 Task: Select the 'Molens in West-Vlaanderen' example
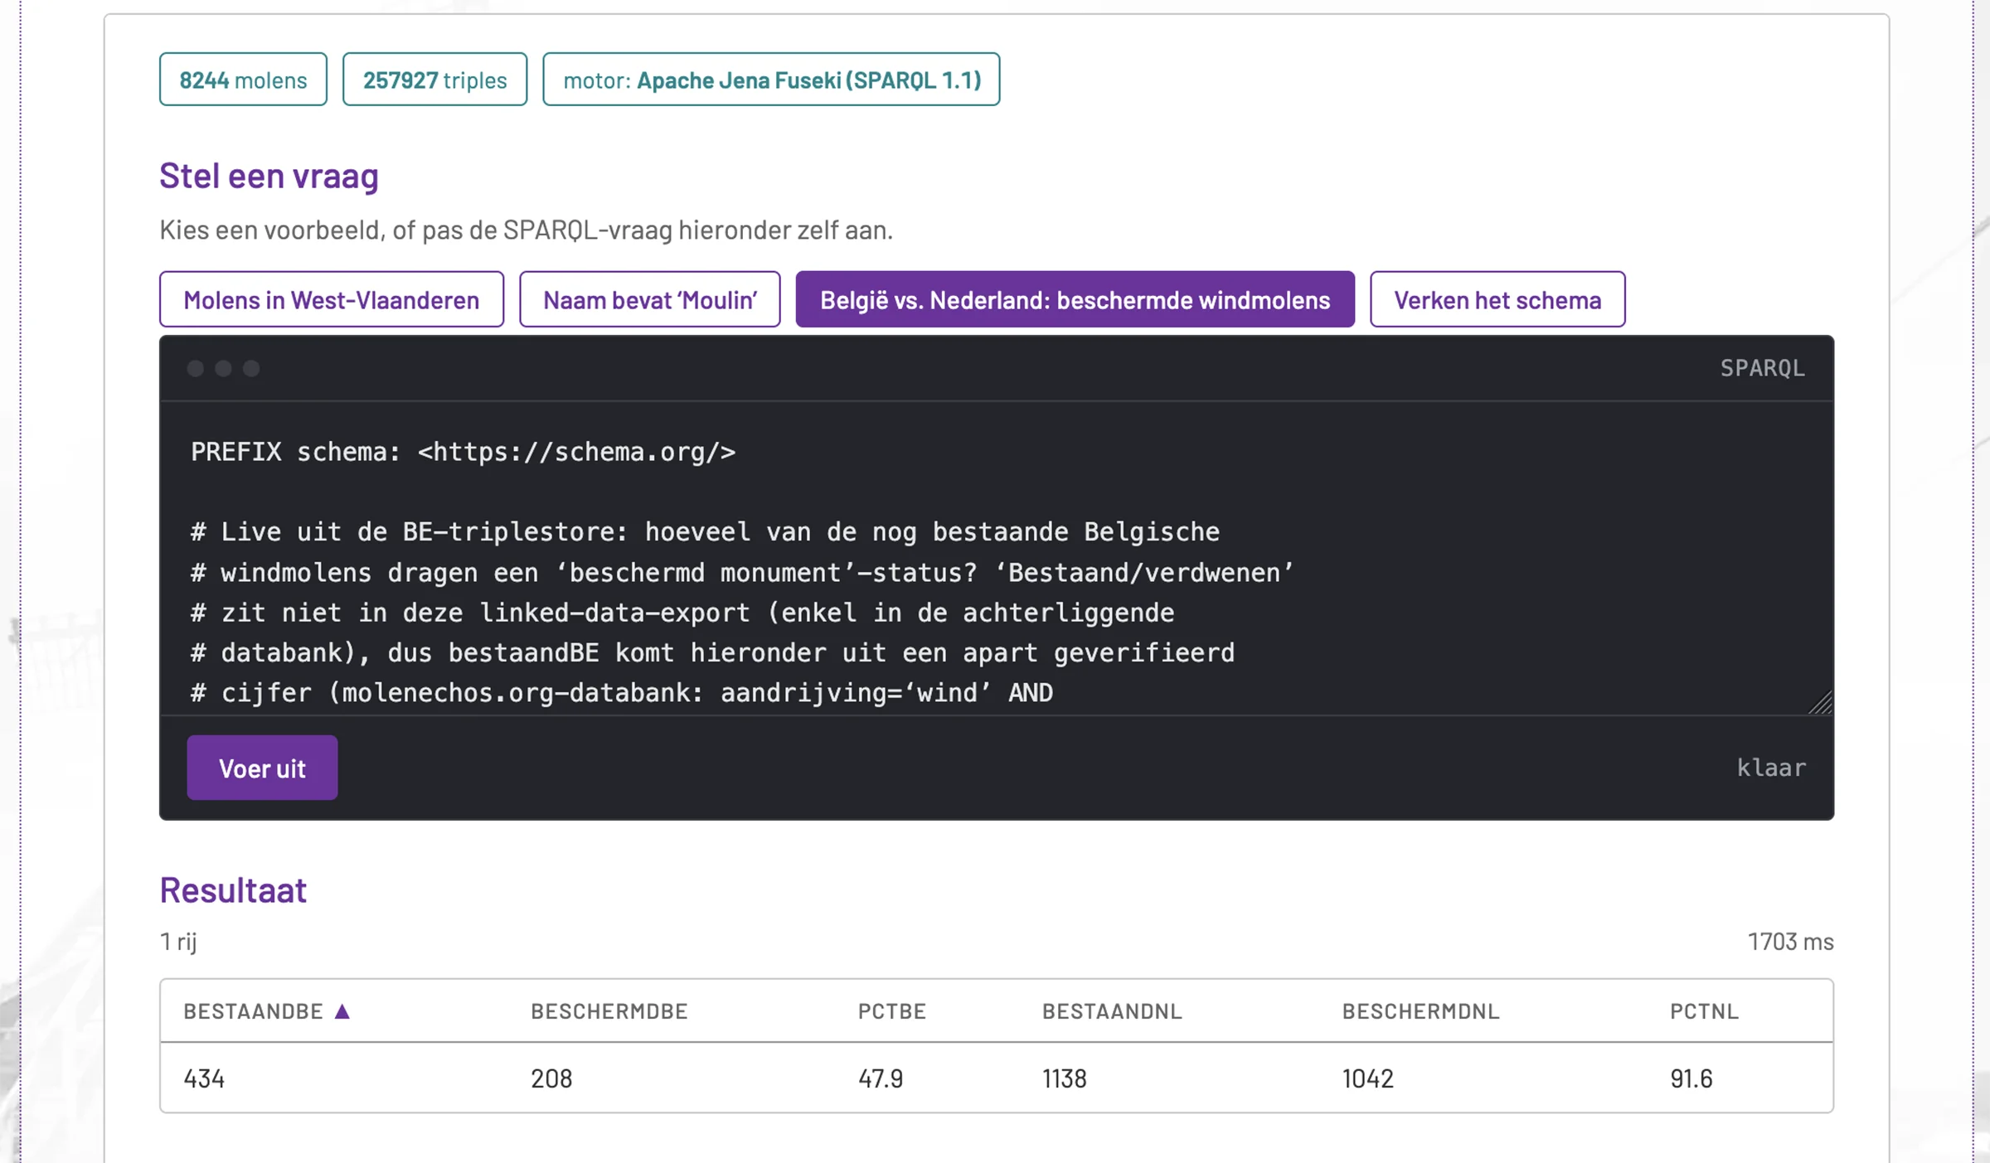332,299
